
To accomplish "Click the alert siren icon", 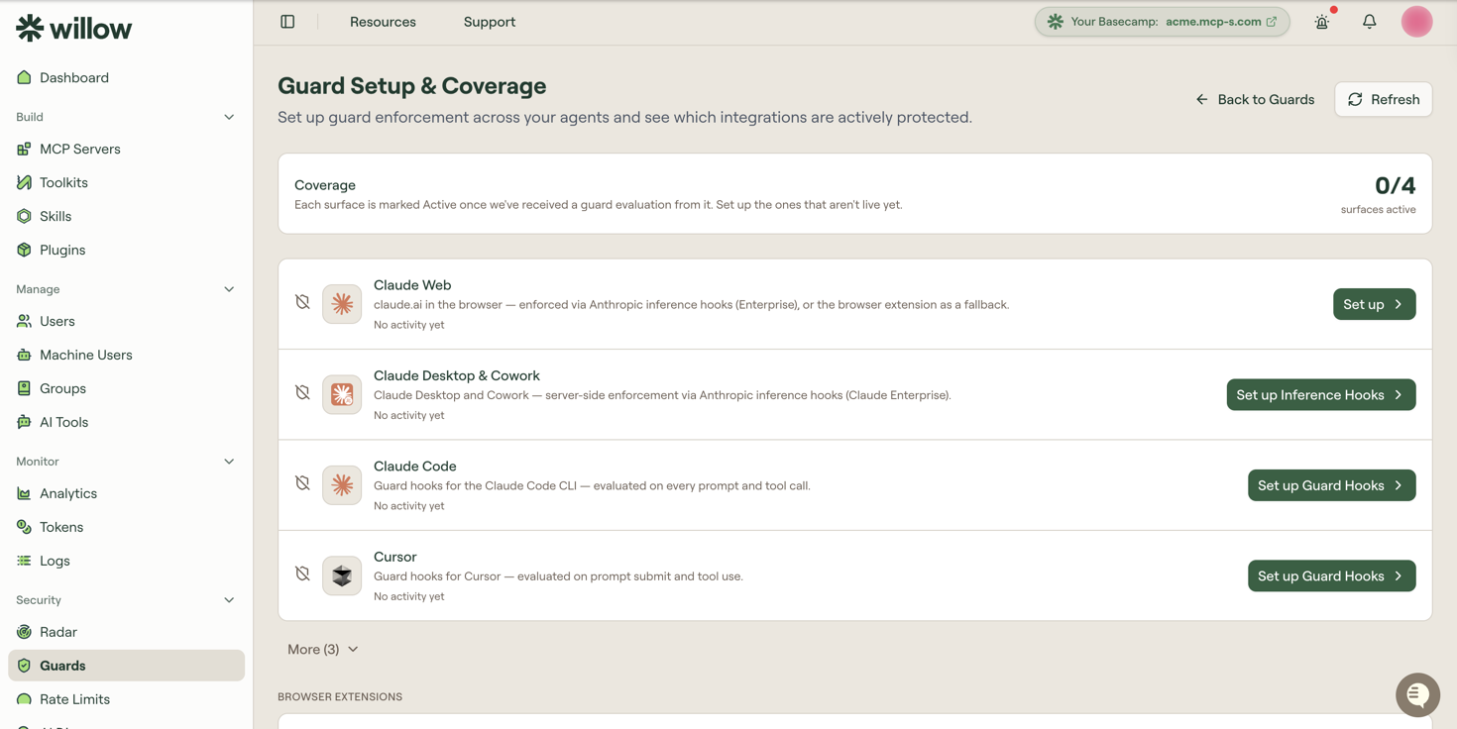I will 1322,22.
